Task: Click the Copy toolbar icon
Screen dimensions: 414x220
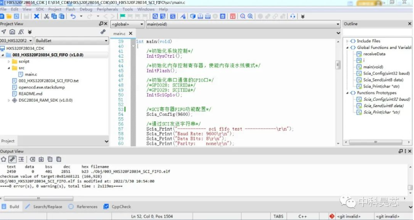Action: coord(54,16)
